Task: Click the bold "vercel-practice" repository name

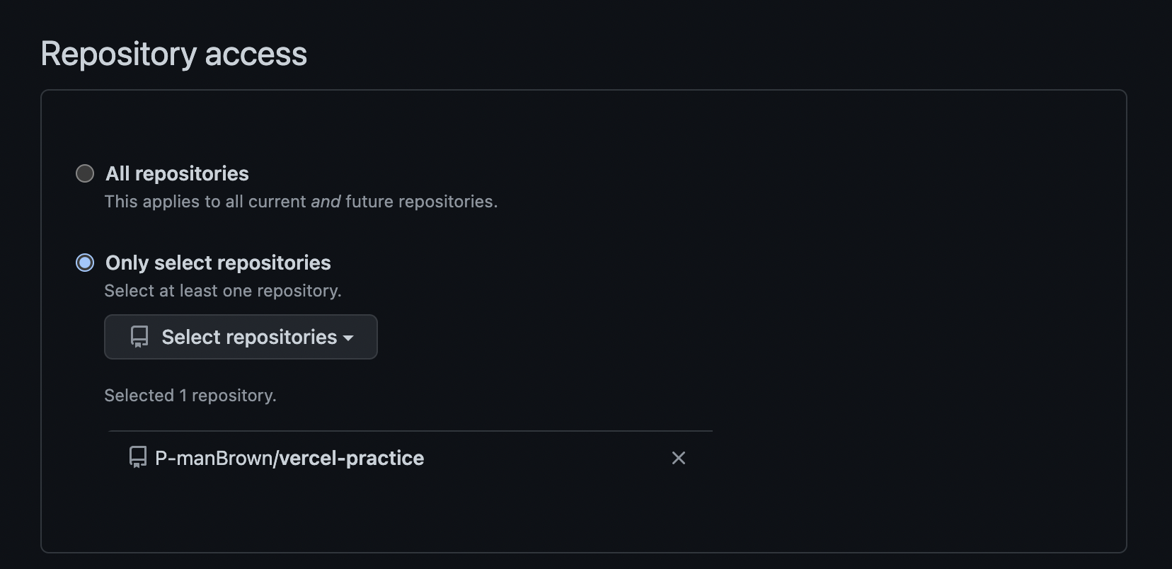Action: pos(352,458)
